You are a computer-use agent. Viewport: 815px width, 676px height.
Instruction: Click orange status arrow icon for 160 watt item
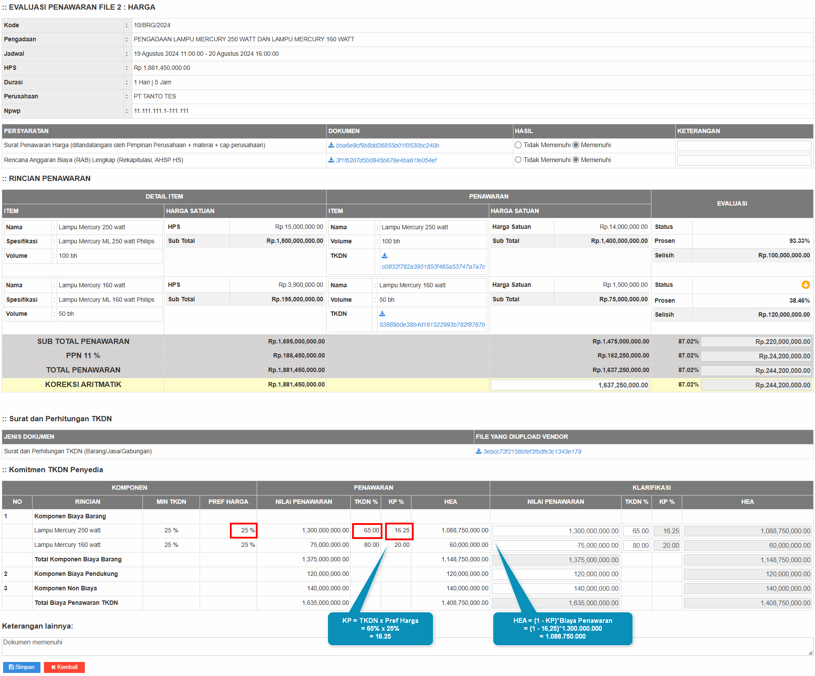[x=805, y=285]
